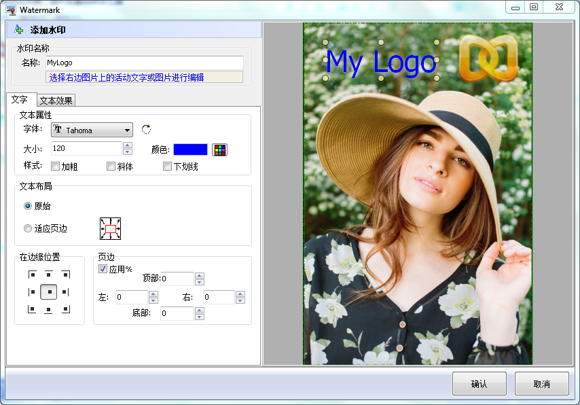
Task: Select the bottom-center edge position icon
Action: click(x=48, y=309)
